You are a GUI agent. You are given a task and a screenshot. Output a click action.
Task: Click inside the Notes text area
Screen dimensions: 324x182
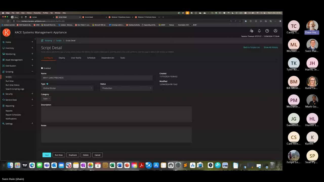(x=116, y=135)
